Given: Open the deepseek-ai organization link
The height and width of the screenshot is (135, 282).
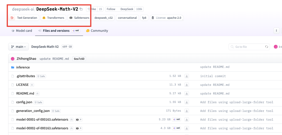Looking at the screenshot, I should coord(23,9).
